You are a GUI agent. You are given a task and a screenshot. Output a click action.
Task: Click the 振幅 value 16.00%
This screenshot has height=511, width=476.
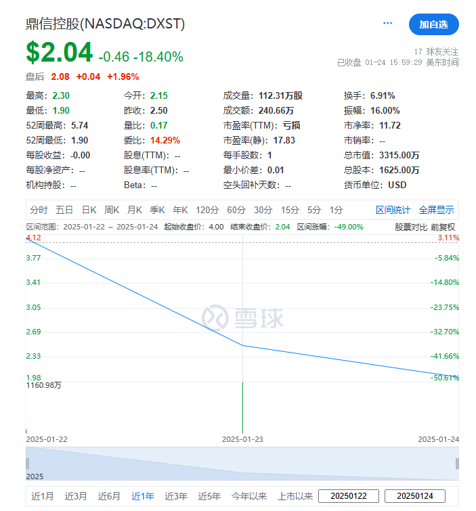point(385,110)
